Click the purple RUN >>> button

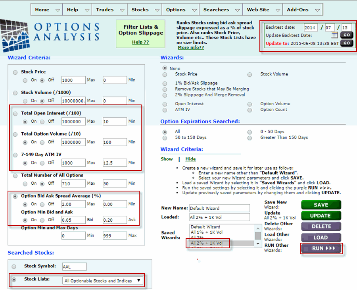321,248
